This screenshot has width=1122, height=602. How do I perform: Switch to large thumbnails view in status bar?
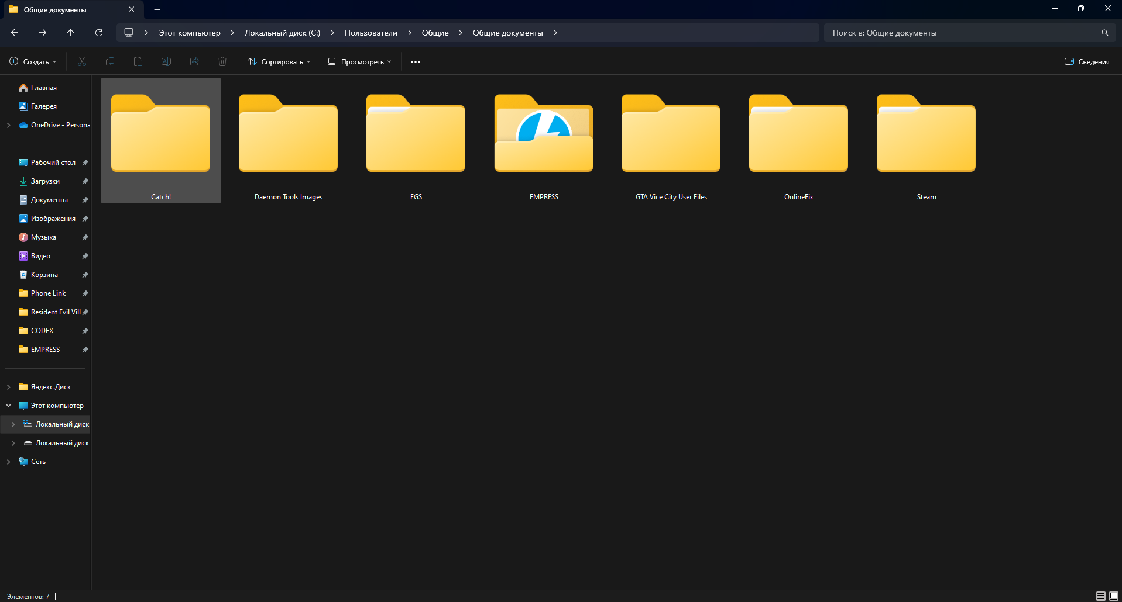click(x=1114, y=596)
